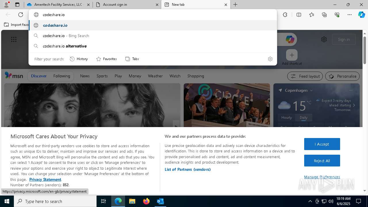Open Outlook from the taskbar
The image size is (368, 207).
160,201
